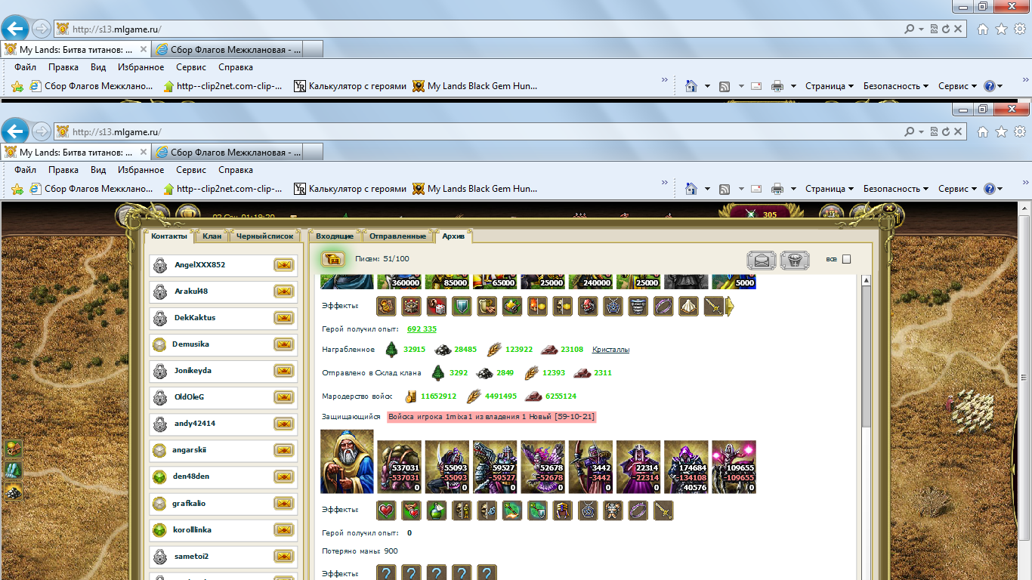Click the wood storage icon on the map edge
The image size is (1032, 580).
click(14, 449)
